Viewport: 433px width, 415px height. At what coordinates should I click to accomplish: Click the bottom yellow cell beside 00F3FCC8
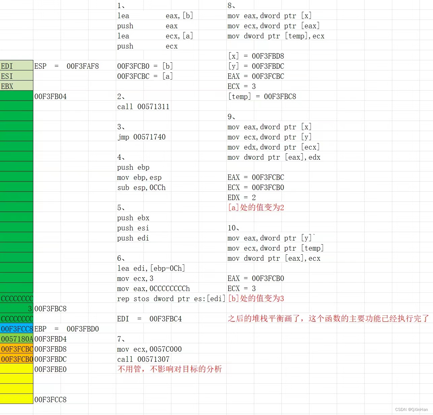(16, 399)
